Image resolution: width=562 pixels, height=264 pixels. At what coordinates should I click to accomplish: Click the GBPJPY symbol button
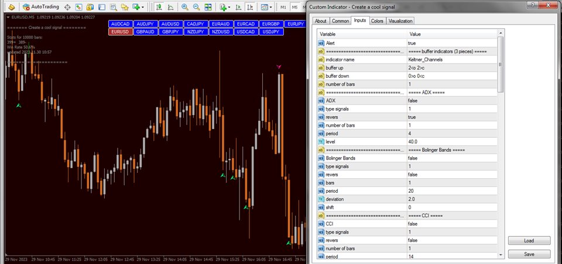(170, 32)
